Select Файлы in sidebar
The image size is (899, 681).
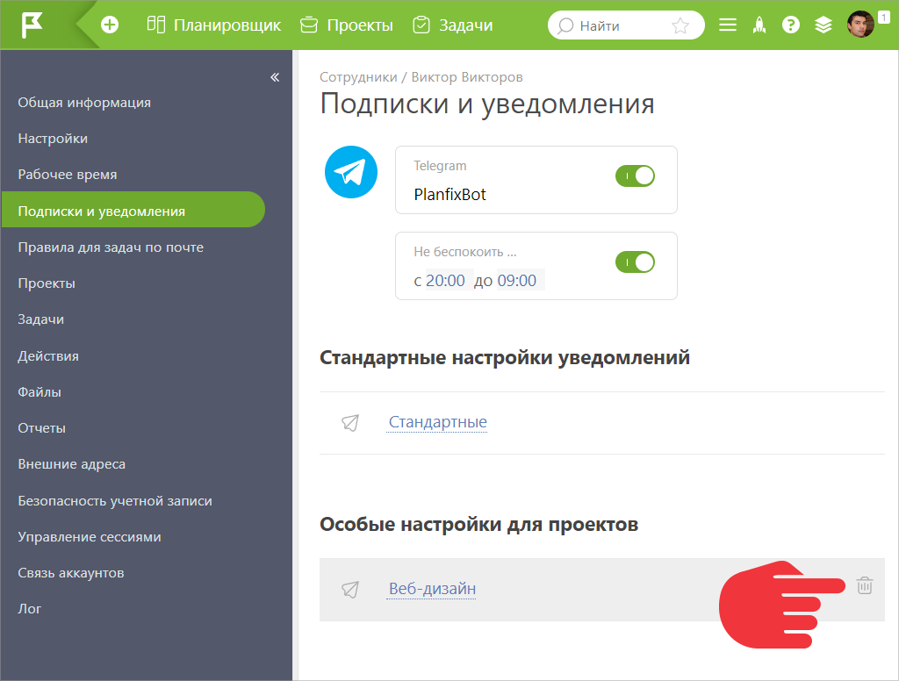pyautogui.click(x=40, y=392)
